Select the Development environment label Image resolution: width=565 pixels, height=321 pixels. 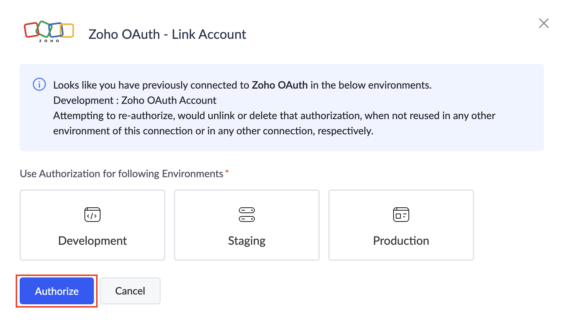point(92,241)
